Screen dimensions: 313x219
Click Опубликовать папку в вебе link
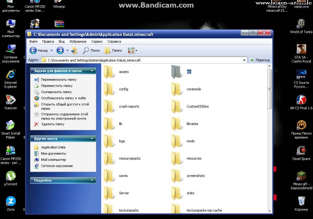point(63,98)
